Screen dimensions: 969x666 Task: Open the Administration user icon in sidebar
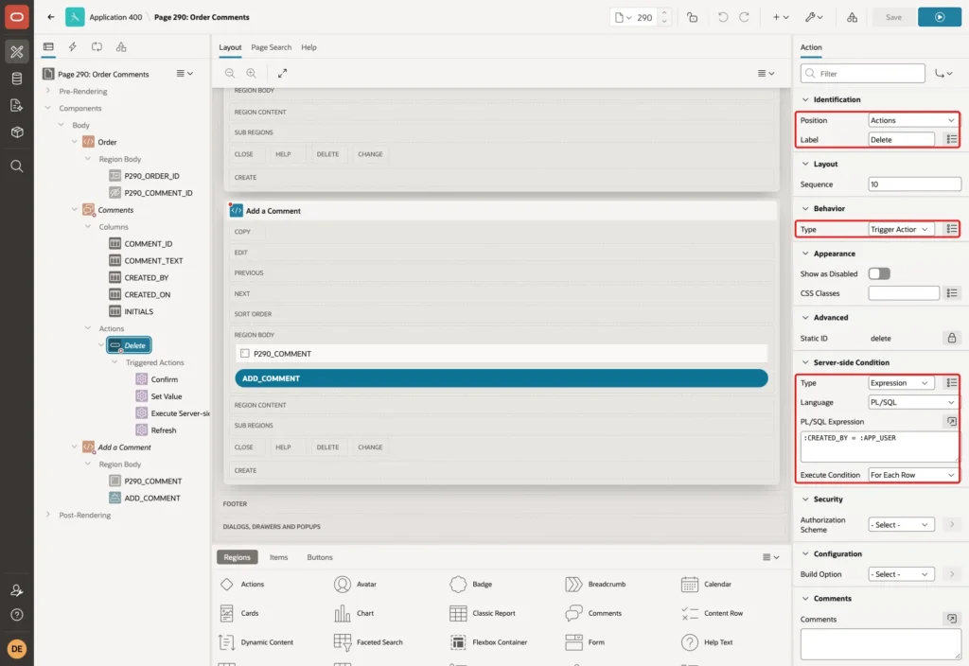coord(17,590)
